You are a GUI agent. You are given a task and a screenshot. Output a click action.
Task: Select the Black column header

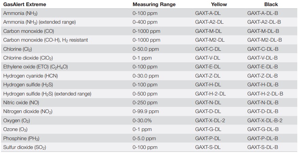[x=271, y=4]
